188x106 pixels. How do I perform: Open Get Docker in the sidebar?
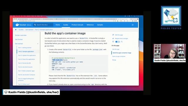click(19, 39)
